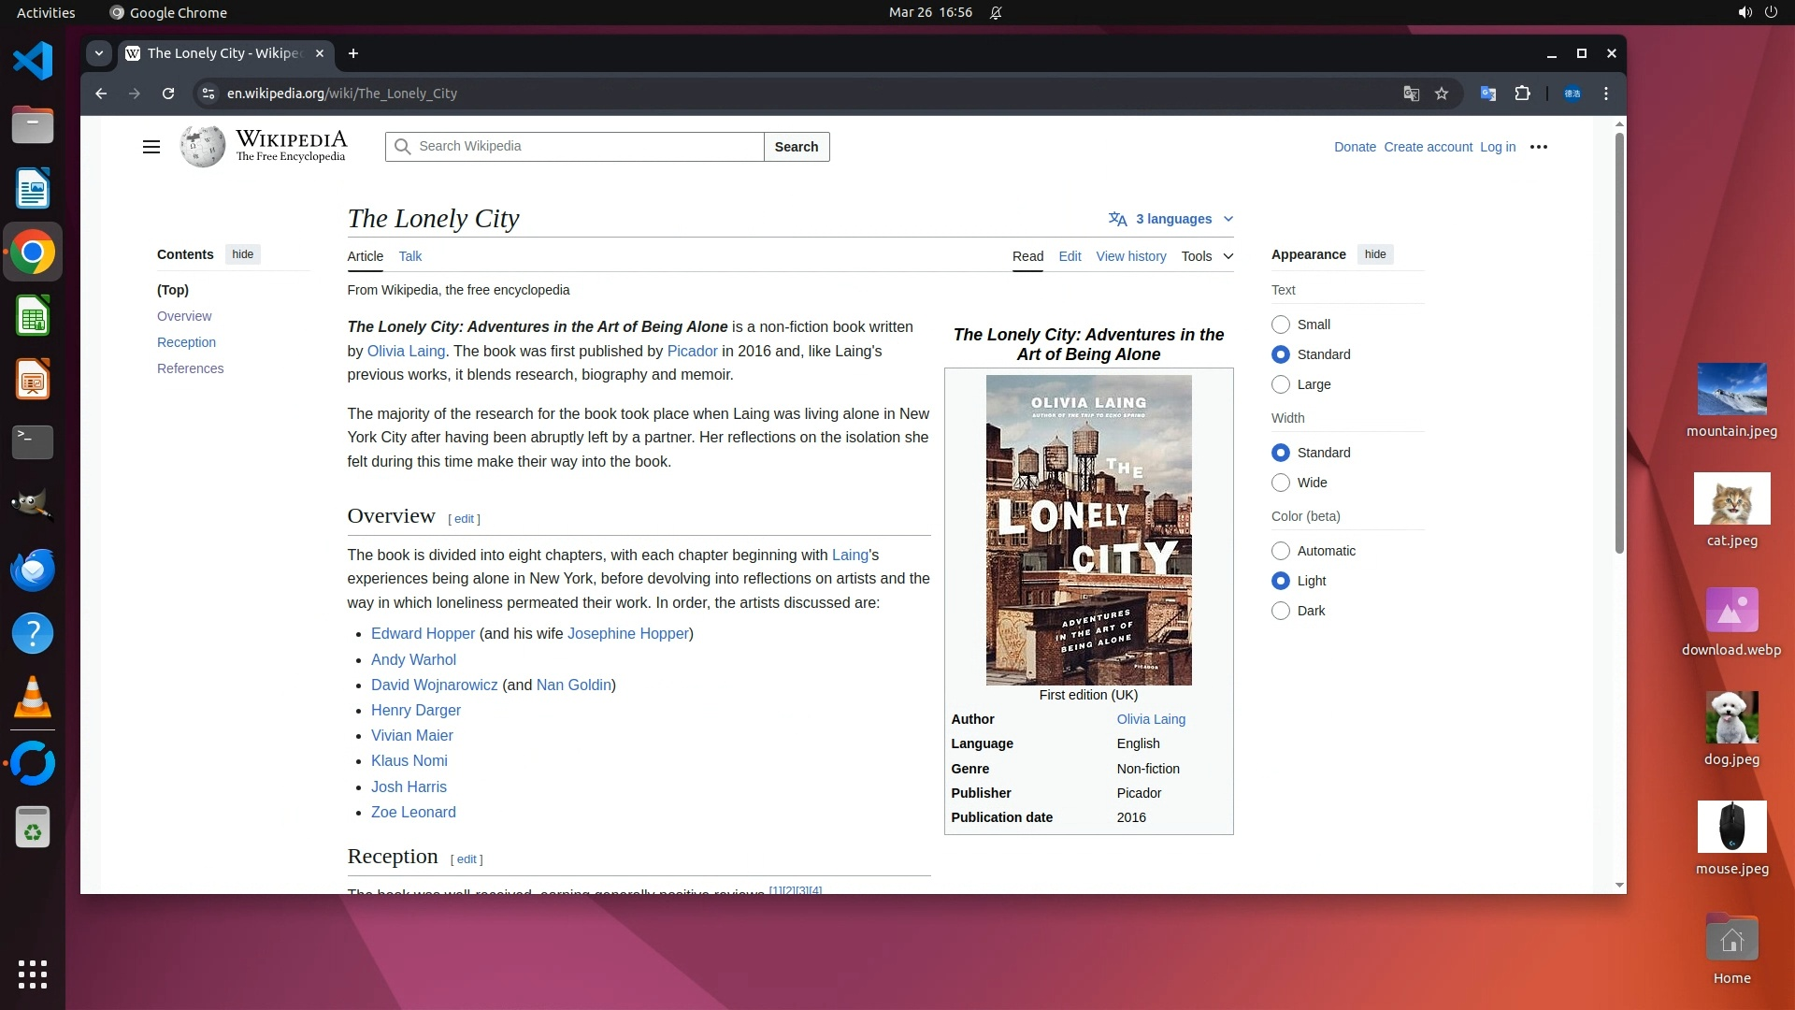1795x1010 pixels.
Task: Open the View history tab
Action: 1130,256
